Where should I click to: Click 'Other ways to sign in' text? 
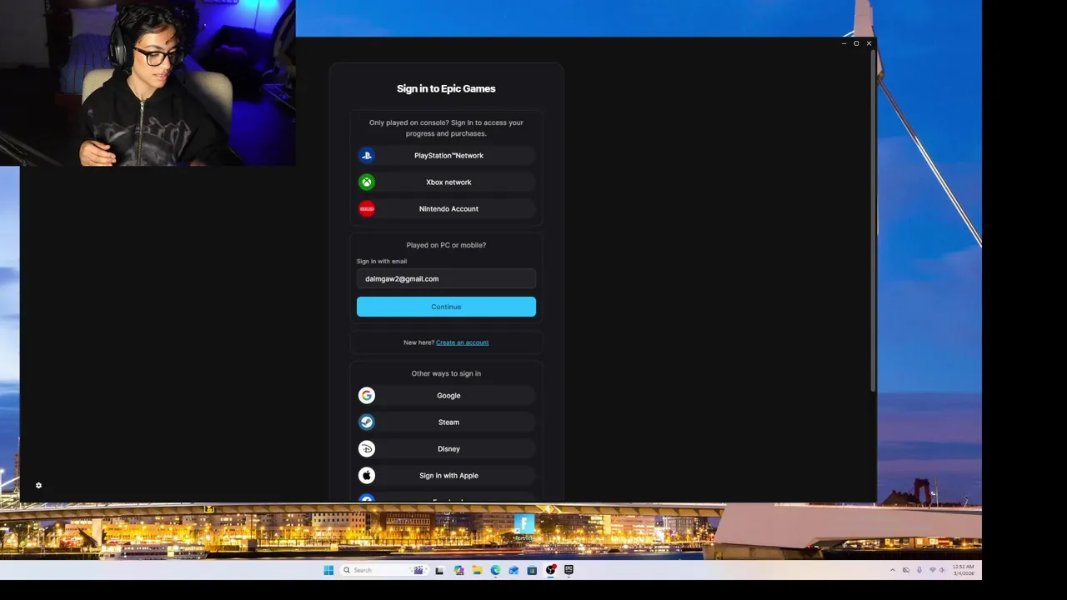pyautogui.click(x=446, y=373)
